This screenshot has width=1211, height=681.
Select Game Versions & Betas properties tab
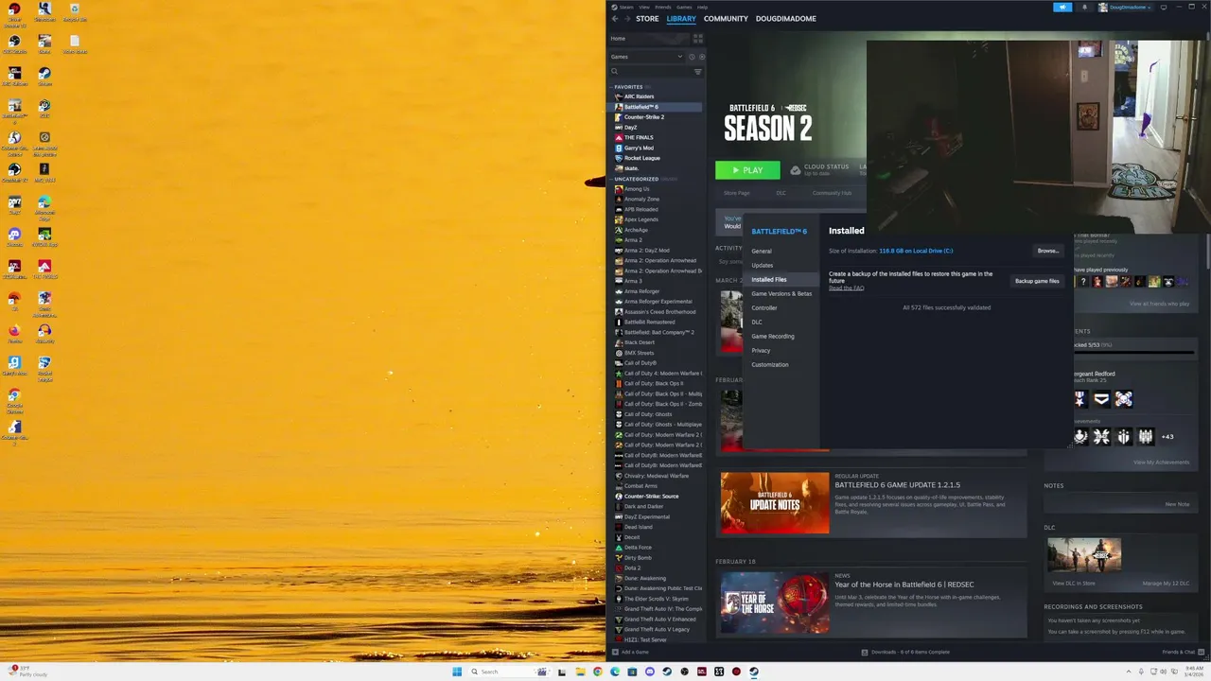coord(781,294)
